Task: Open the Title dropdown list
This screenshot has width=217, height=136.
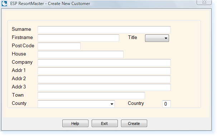Action: pyautogui.click(x=157, y=38)
